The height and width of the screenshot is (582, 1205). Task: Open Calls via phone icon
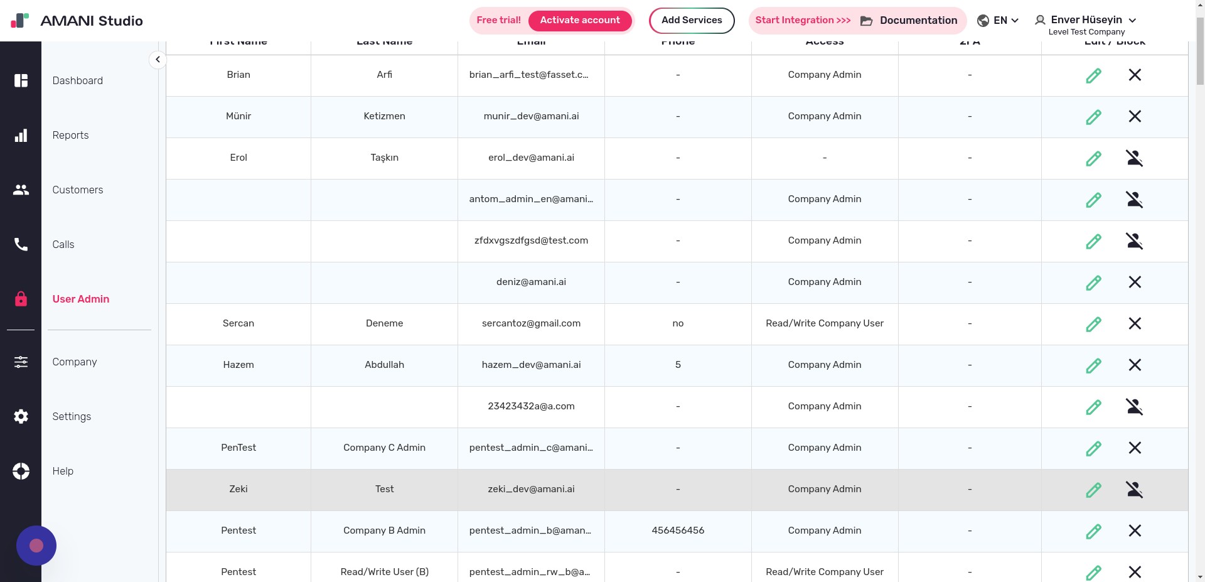(21, 244)
